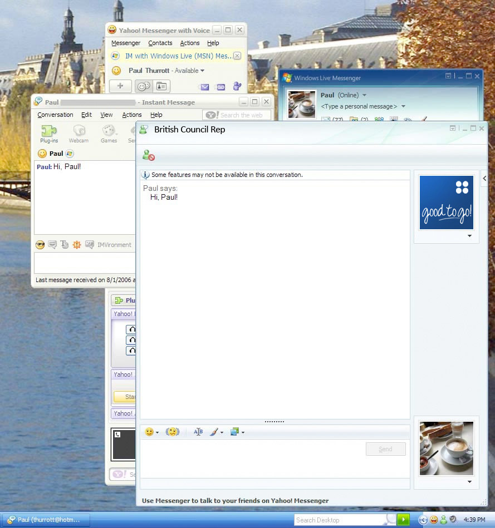Open Paul (Online) status dropdown in Windows Live
Screen dimensions: 495x528
[x=364, y=95]
